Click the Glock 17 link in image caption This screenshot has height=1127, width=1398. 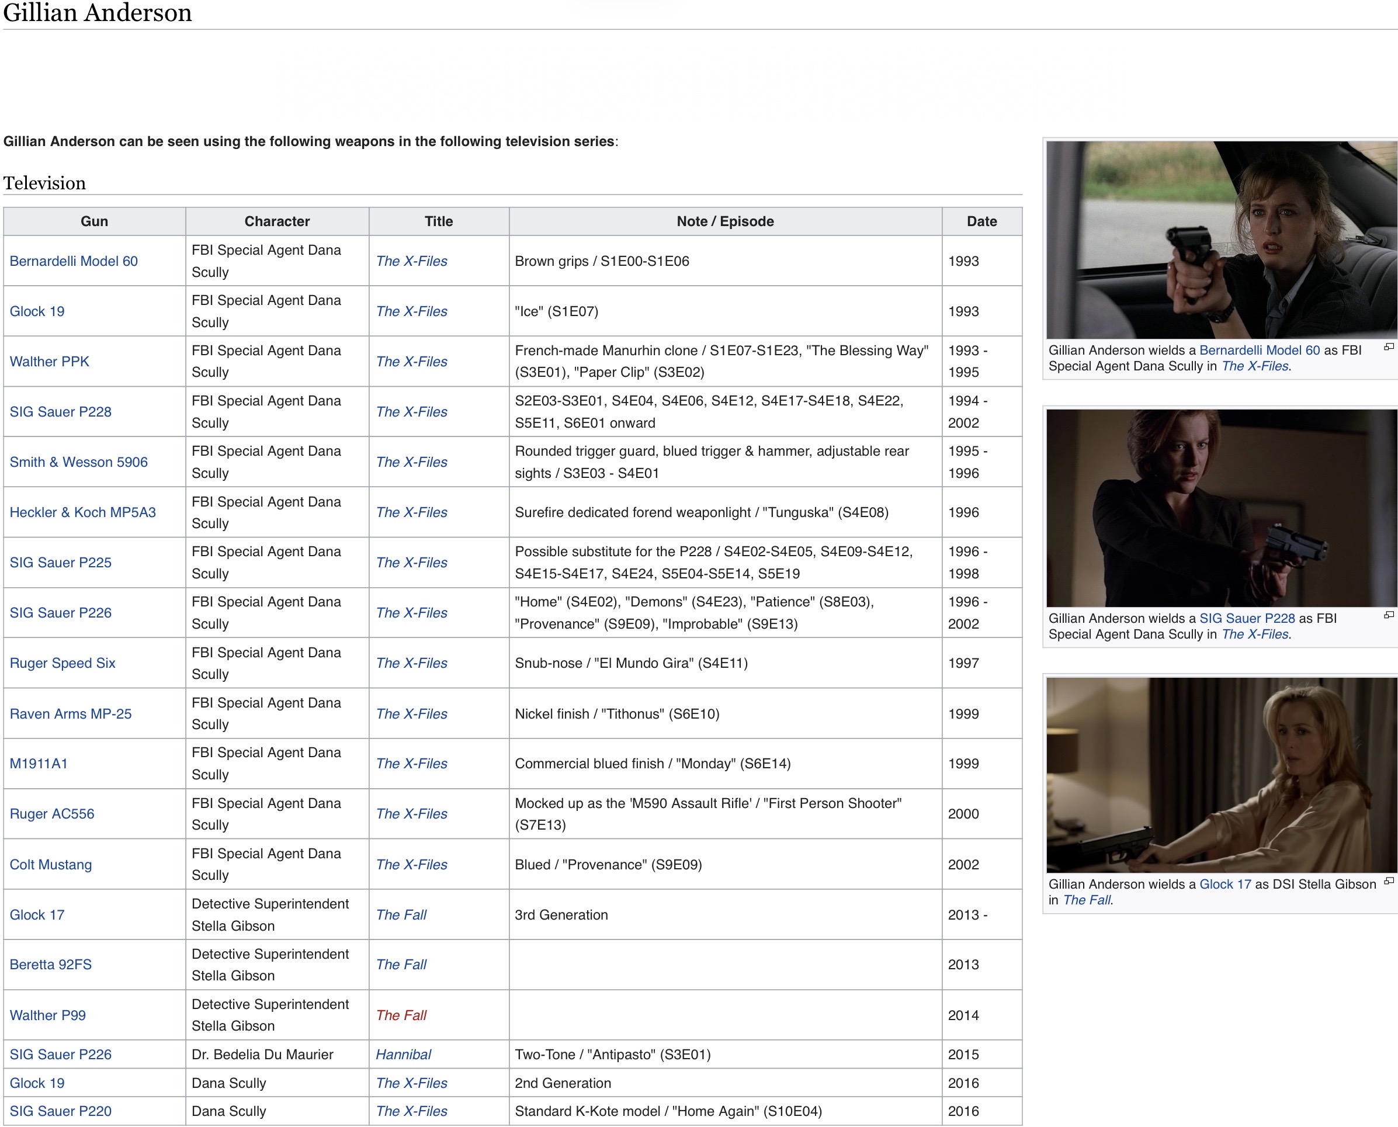[1224, 884]
